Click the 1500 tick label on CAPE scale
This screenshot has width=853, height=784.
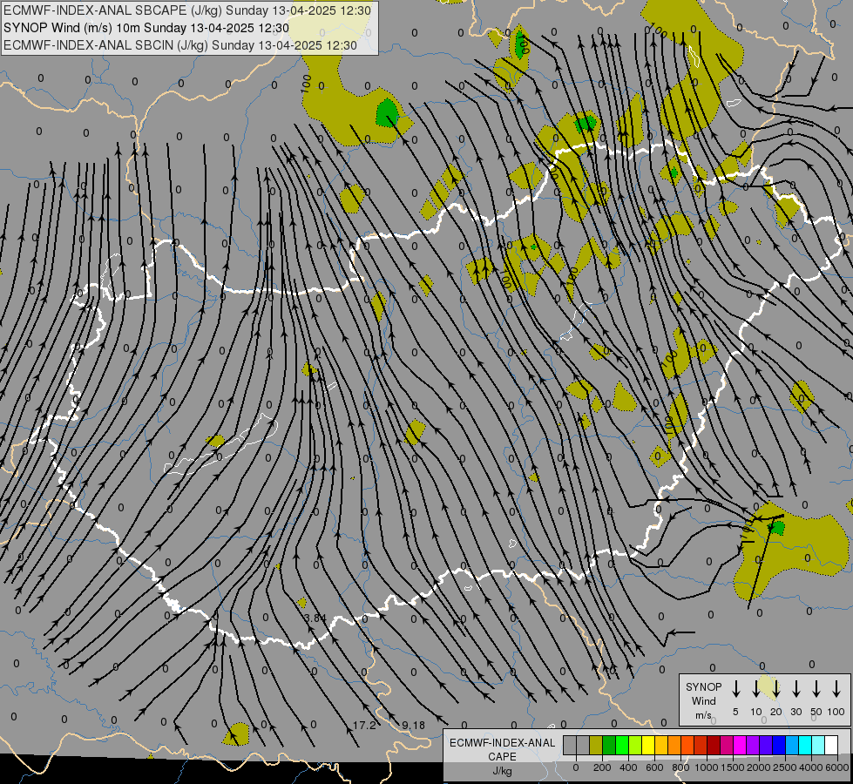(732, 767)
